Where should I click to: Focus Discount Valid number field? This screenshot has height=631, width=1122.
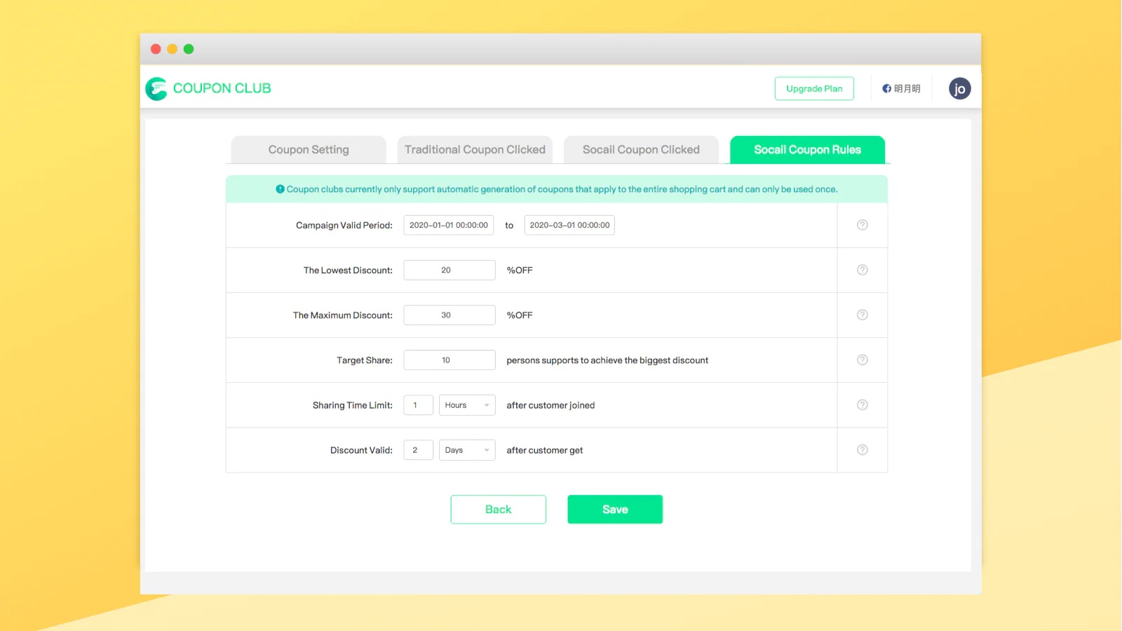pyautogui.click(x=418, y=450)
